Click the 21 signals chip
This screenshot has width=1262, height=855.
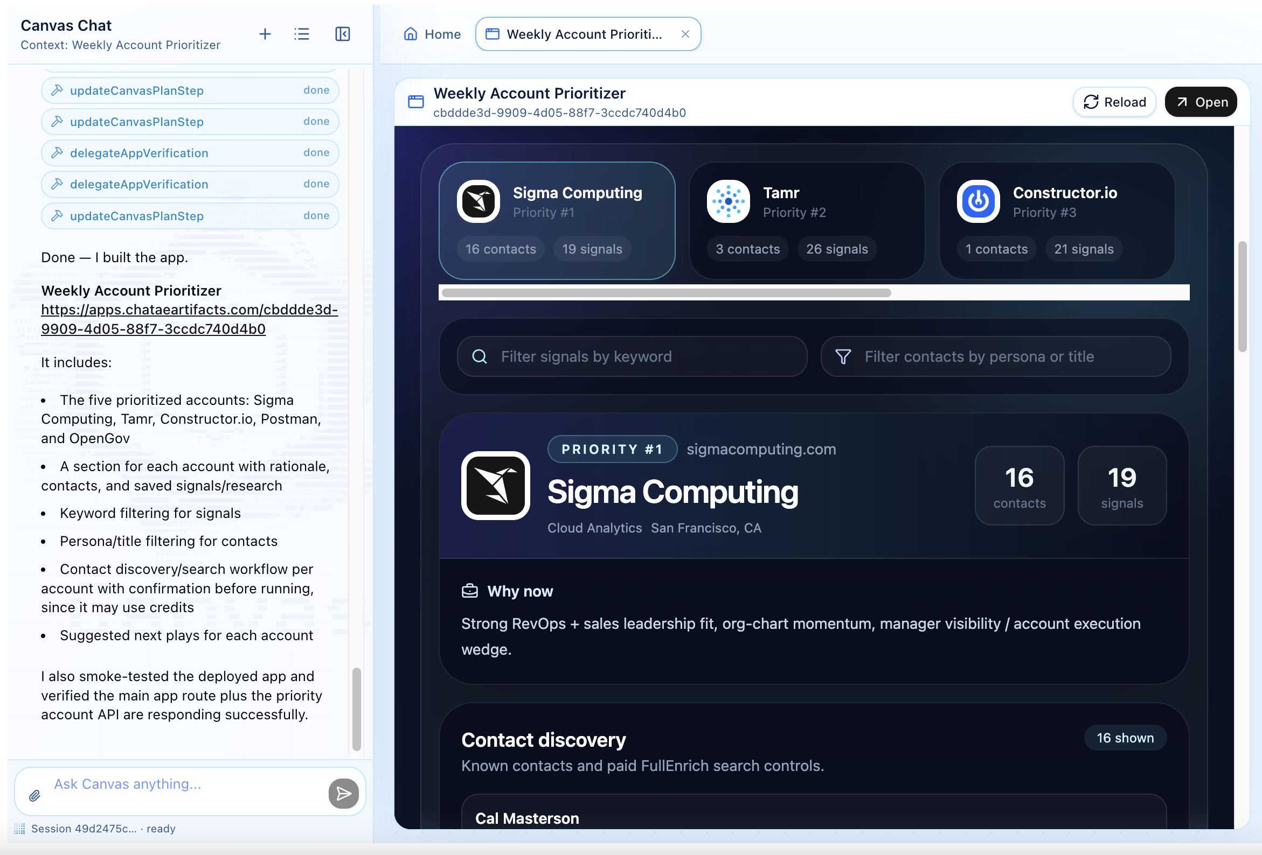tap(1084, 249)
